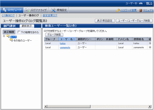Click the wrench icon for 環境設定
Viewport: 154px width, 110px height.
53,10
